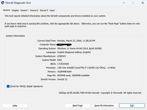Open the Sound 3 tab
The height and width of the screenshot is (110, 147).
44,10
